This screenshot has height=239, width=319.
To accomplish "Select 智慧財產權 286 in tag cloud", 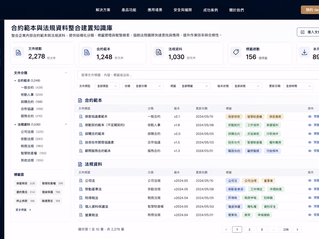I will click(52, 183).
